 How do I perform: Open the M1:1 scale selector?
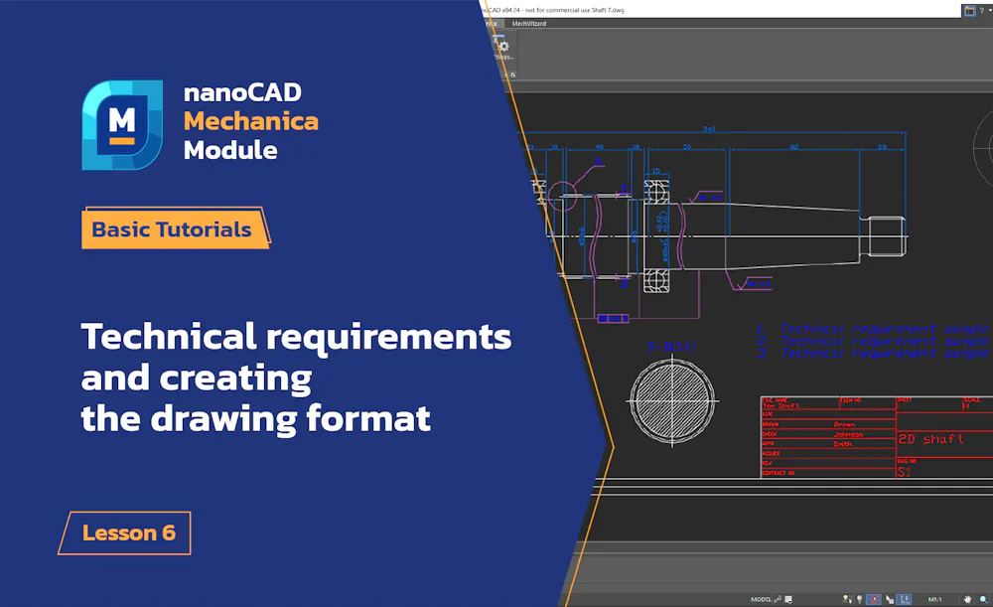(934, 599)
